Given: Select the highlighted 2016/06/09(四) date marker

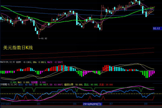Looking at the screenshot, I should point(92,104).
